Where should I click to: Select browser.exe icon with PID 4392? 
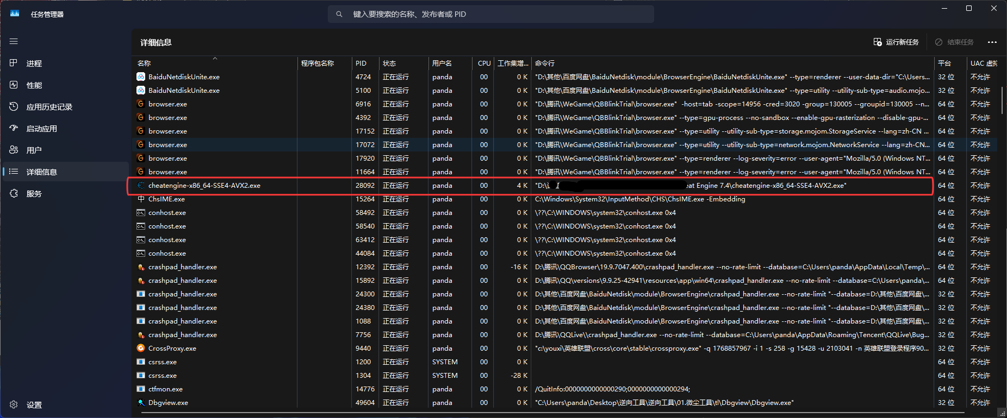coord(141,117)
